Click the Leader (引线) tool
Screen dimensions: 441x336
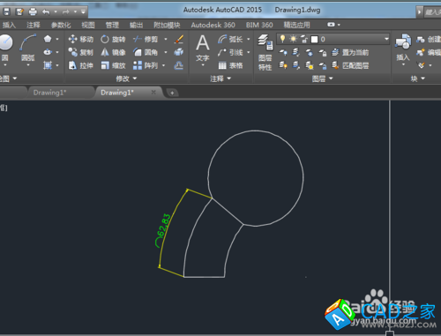[x=230, y=52]
